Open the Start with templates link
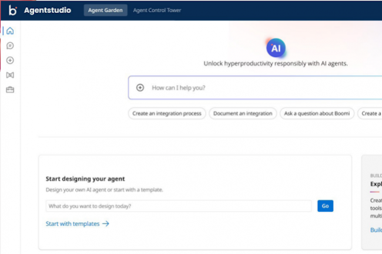Viewport: 382px width, 254px height. click(x=73, y=223)
